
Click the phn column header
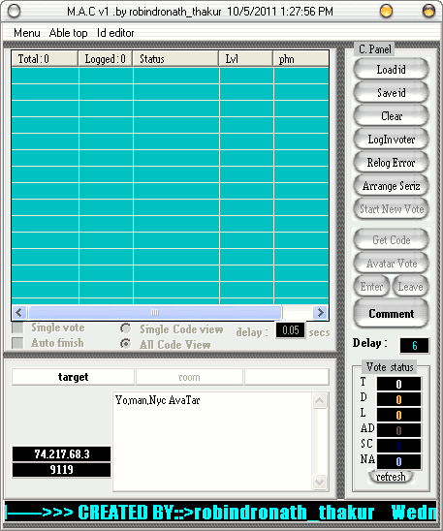[301, 59]
